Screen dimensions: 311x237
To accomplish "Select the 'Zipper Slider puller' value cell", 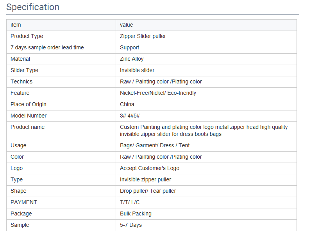I will 143,36.
